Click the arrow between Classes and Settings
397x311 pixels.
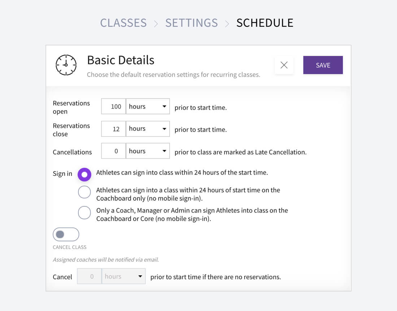click(156, 23)
